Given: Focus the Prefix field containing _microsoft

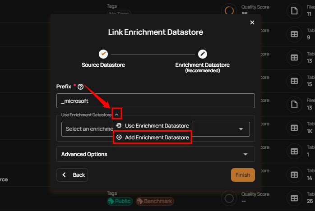Looking at the screenshot, I should (x=155, y=101).
